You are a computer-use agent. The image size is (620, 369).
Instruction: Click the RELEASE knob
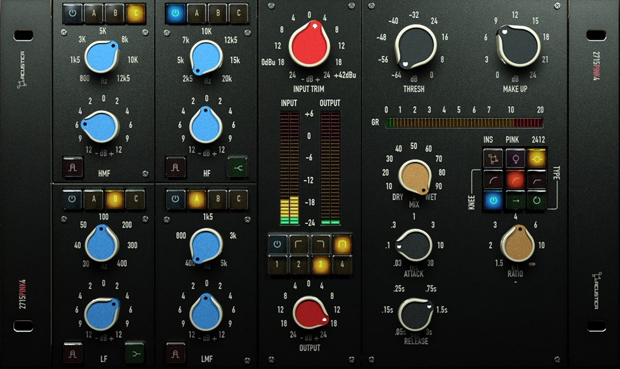click(x=416, y=314)
